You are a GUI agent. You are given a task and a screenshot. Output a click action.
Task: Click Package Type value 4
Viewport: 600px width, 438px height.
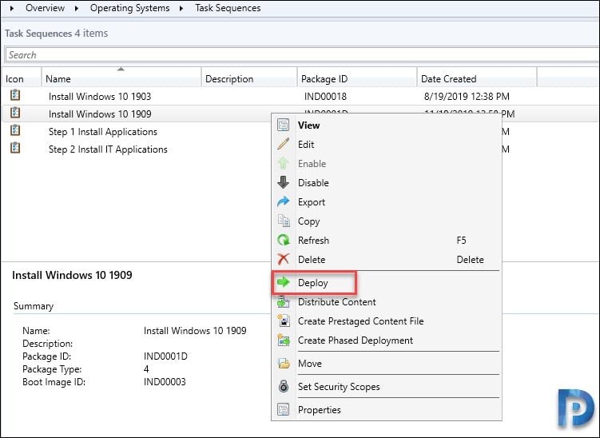pos(146,369)
